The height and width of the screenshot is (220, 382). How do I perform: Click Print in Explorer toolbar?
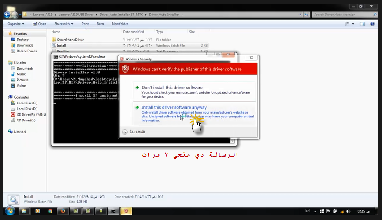pyautogui.click(x=85, y=24)
